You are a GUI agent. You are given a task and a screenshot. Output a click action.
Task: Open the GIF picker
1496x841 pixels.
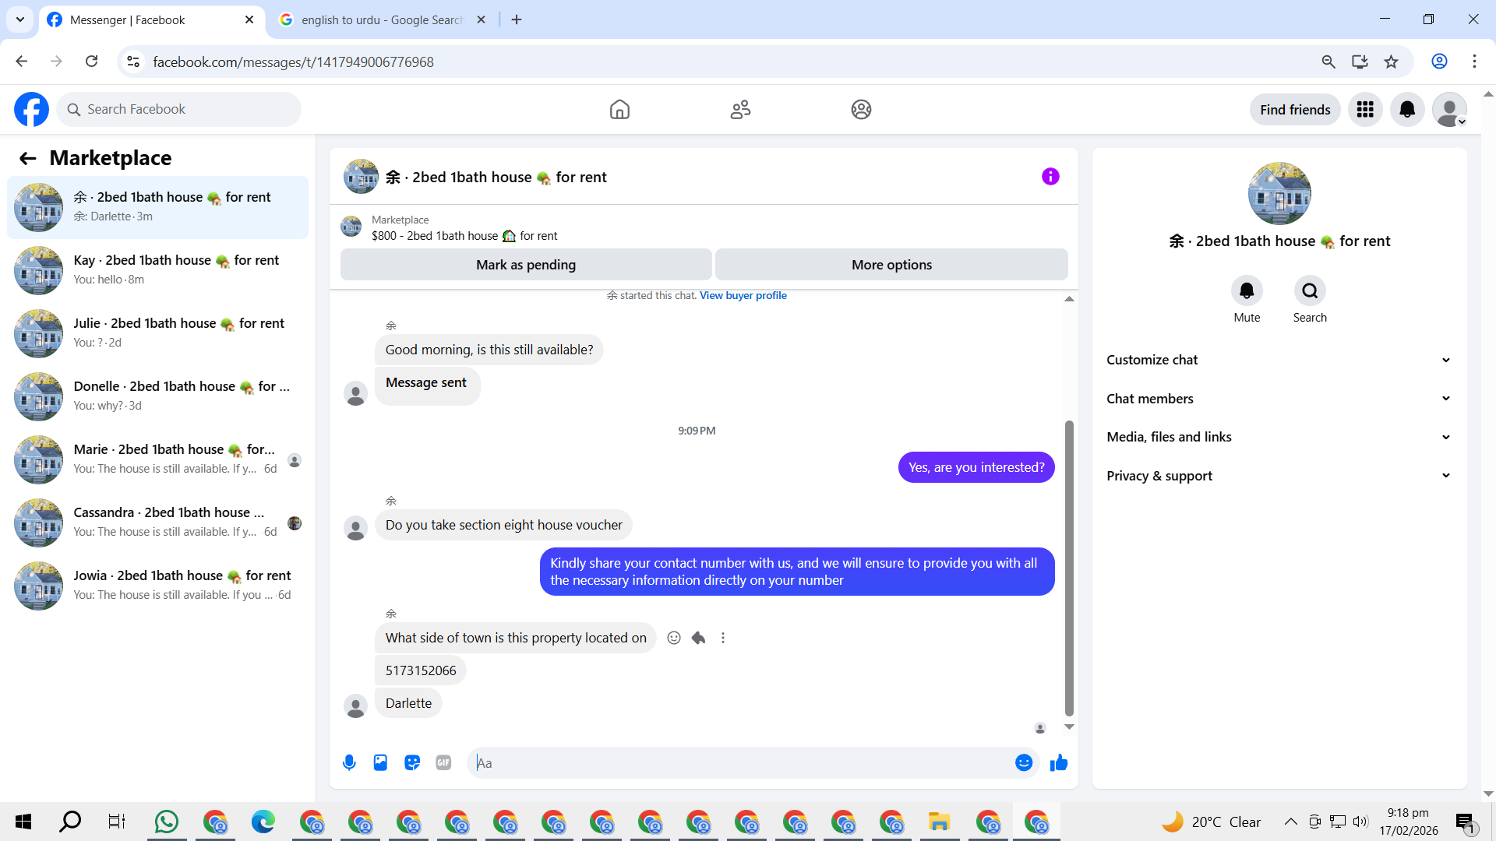click(x=443, y=763)
